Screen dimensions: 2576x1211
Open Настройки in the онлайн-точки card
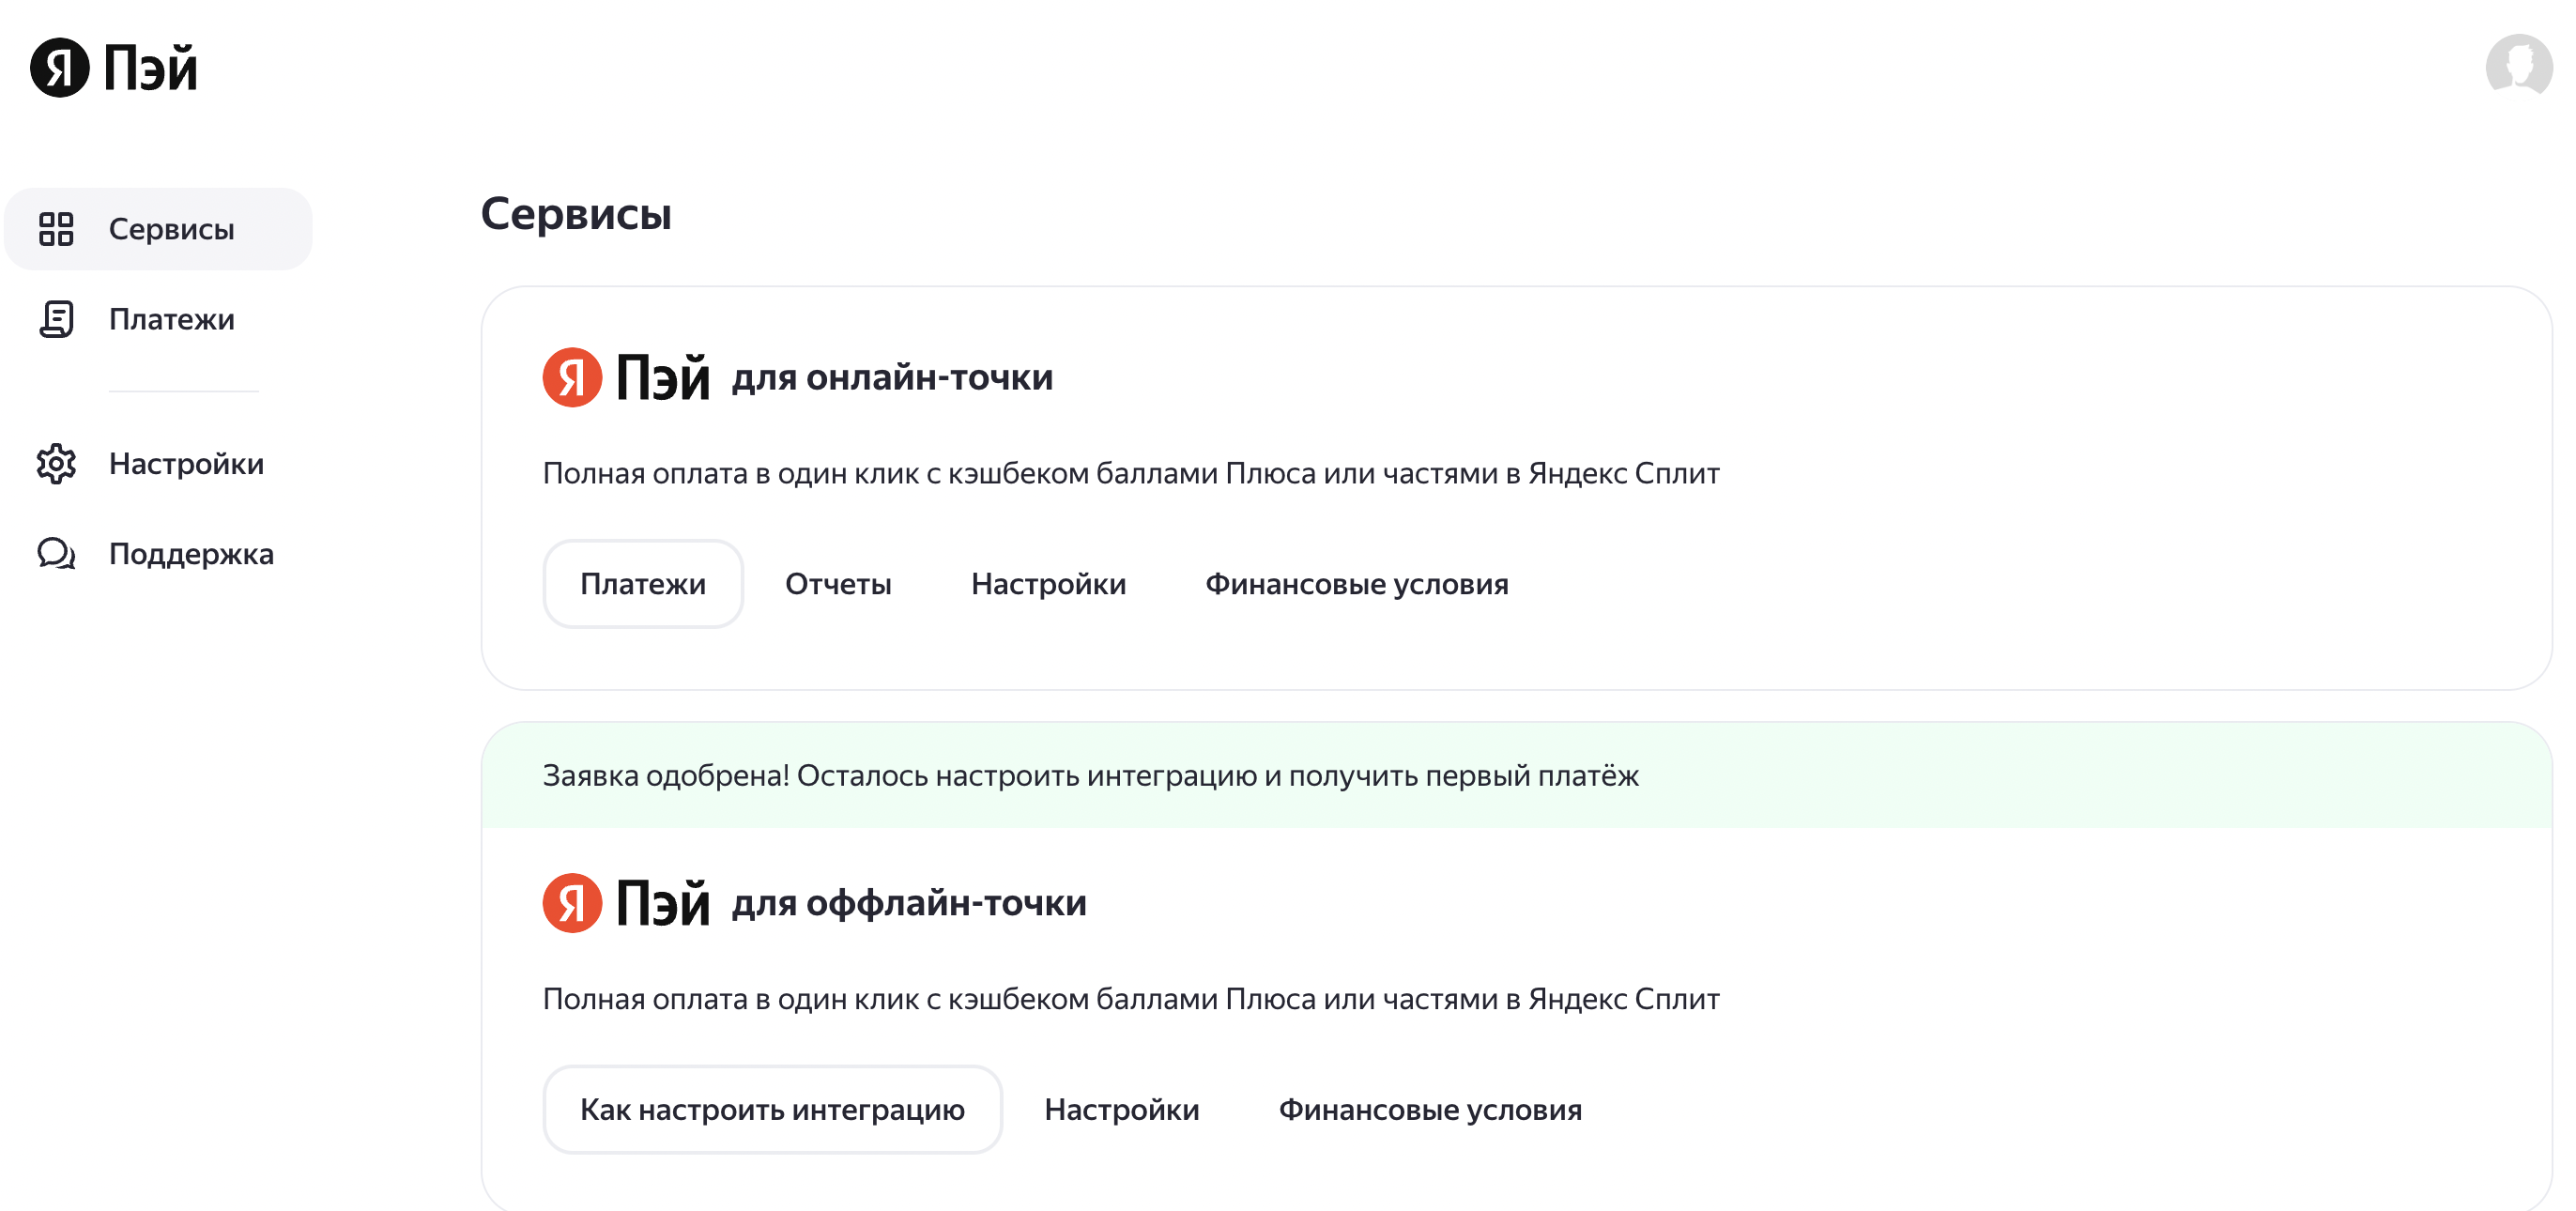point(1048,584)
